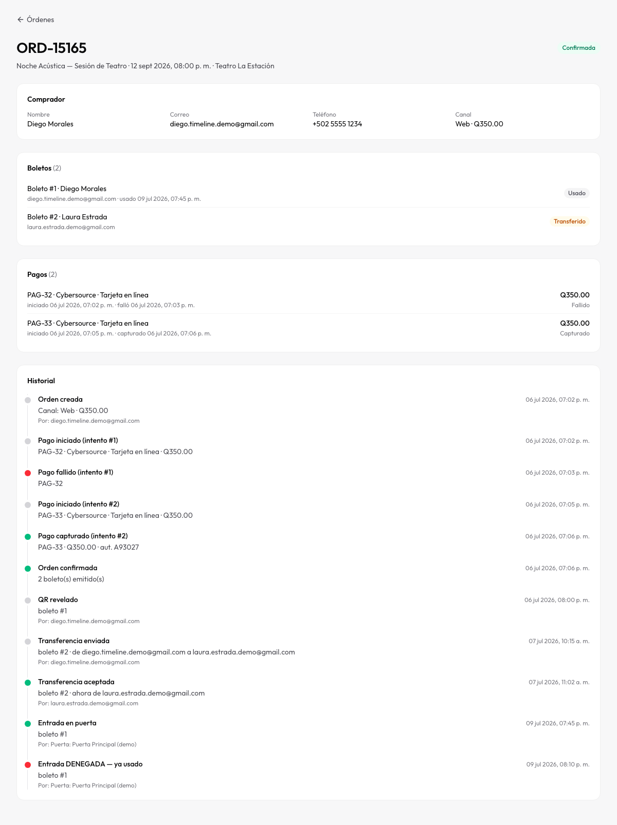Open the Boleto #2 Laura Estrada row
Viewport: 617px width, 825px height.
[x=308, y=221]
